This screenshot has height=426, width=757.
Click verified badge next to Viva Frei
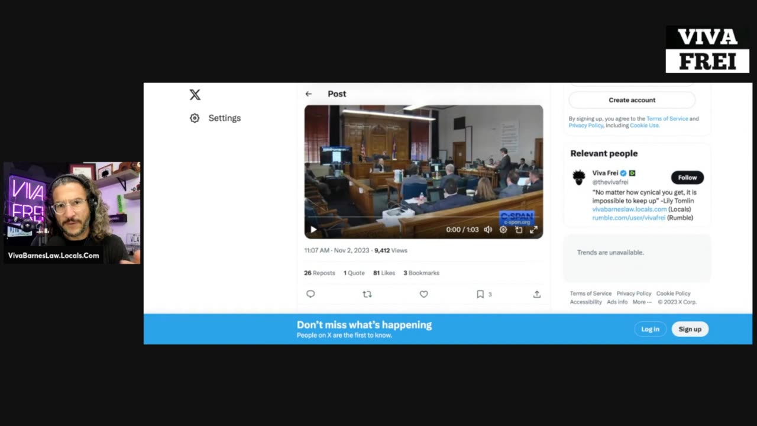coord(623,173)
